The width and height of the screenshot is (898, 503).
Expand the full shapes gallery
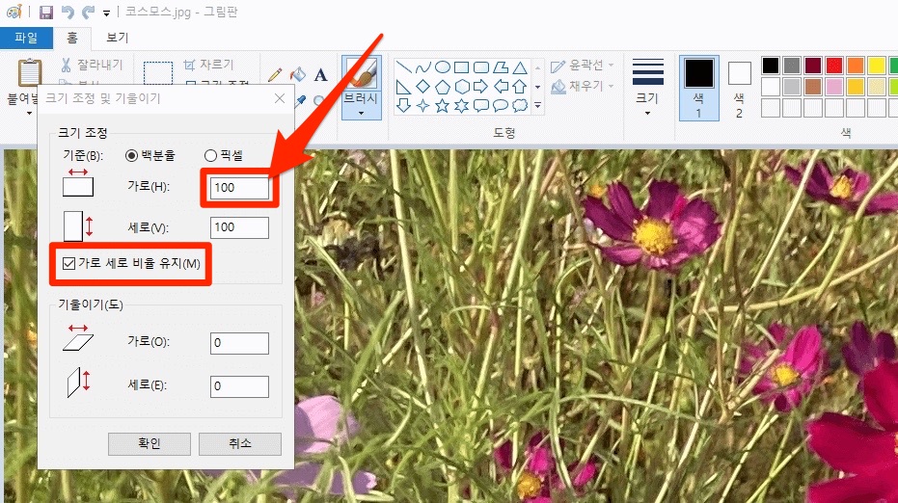(537, 105)
